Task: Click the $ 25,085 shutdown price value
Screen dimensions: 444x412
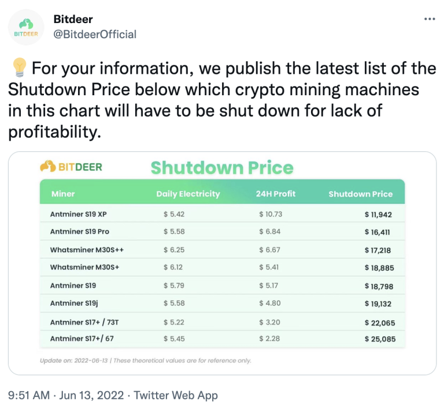Action: [x=380, y=339]
